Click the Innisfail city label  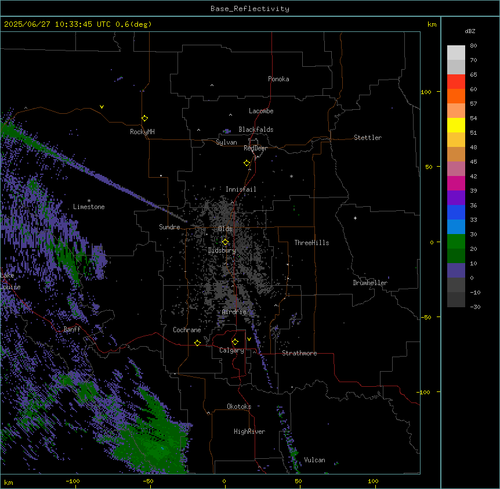[x=241, y=189]
